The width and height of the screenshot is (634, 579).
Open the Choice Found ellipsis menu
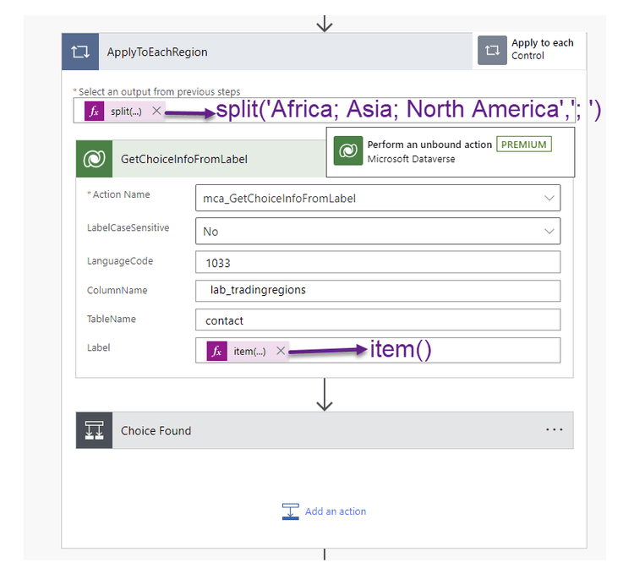pyautogui.click(x=554, y=429)
